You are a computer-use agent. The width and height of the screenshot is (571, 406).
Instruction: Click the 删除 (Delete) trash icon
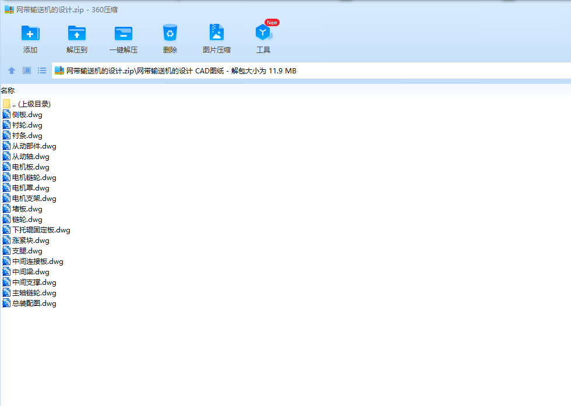pyautogui.click(x=170, y=33)
